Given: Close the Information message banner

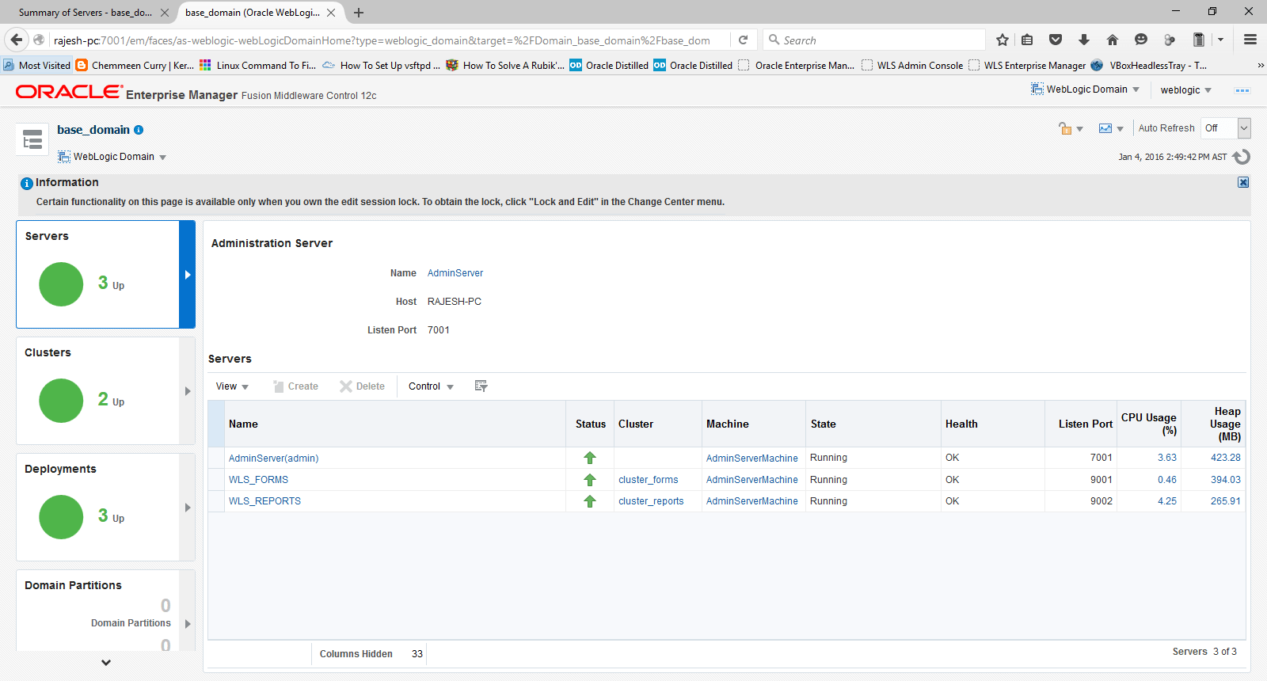Looking at the screenshot, I should coord(1243,182).
